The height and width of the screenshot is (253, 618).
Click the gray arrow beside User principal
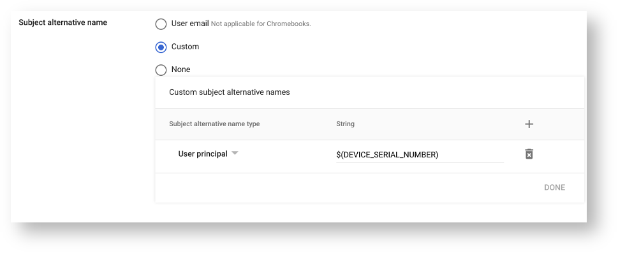(235, 154)
